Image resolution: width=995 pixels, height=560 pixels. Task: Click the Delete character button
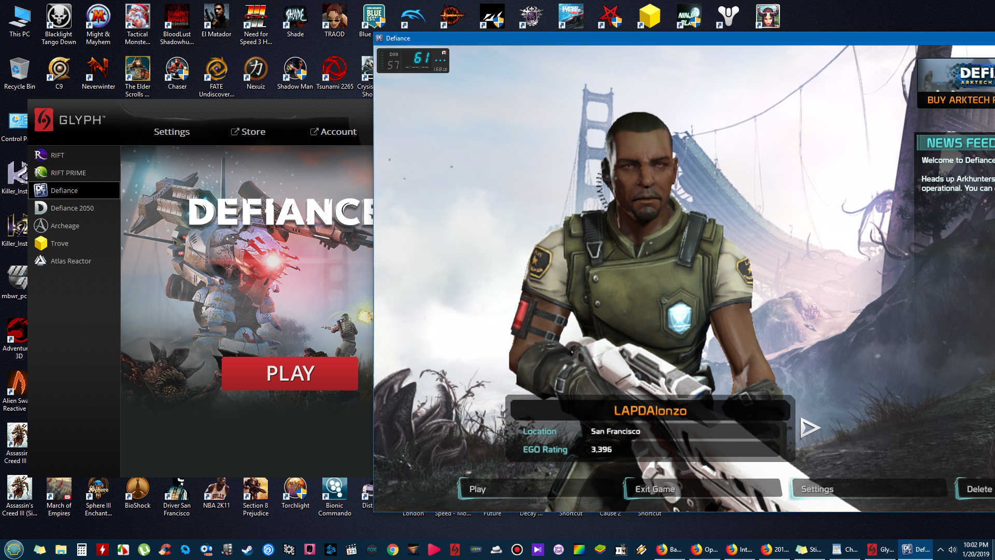click(x=976, y=489)
